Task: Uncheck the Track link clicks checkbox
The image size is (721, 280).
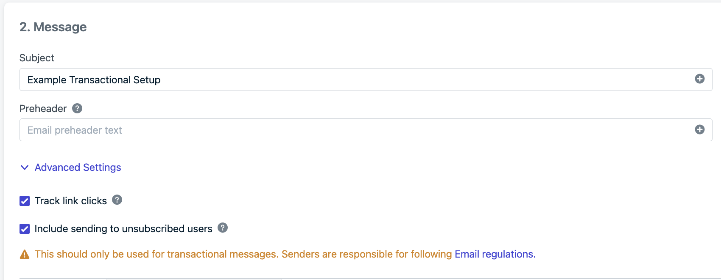Action: point(25,201)
